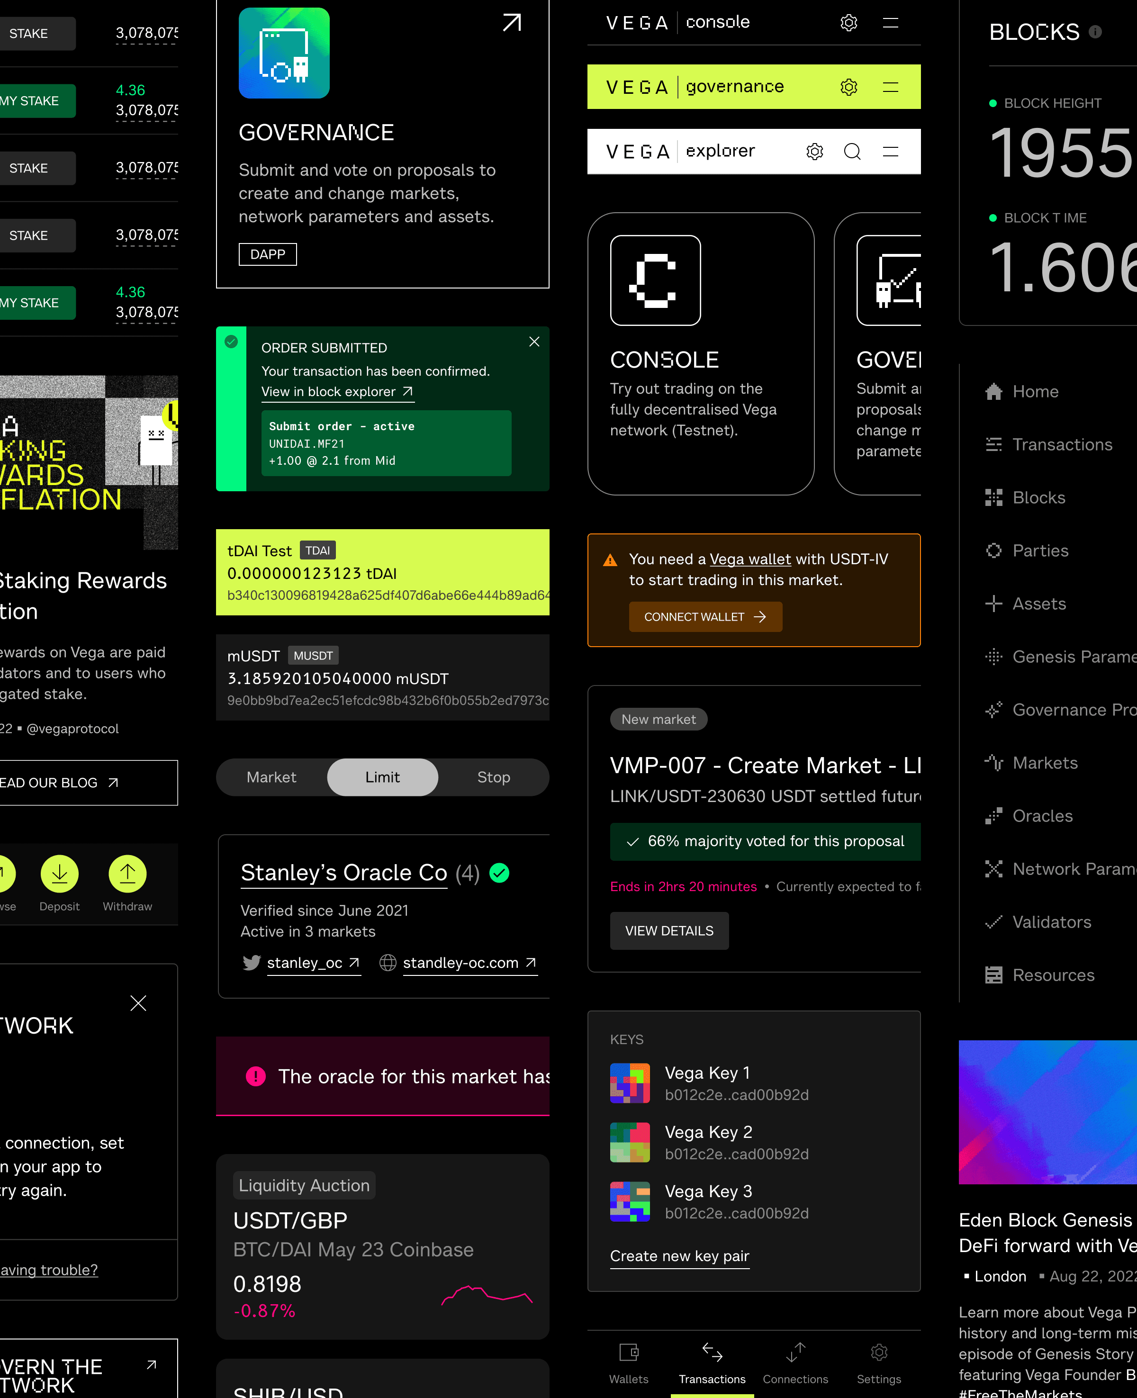Click the Connect Wallet button
This screenshot has height=1398, width=1137.
tap(705, 617)
